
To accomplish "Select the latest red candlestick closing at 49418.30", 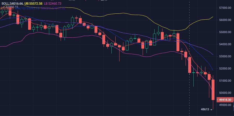I will tap(213, 90).
